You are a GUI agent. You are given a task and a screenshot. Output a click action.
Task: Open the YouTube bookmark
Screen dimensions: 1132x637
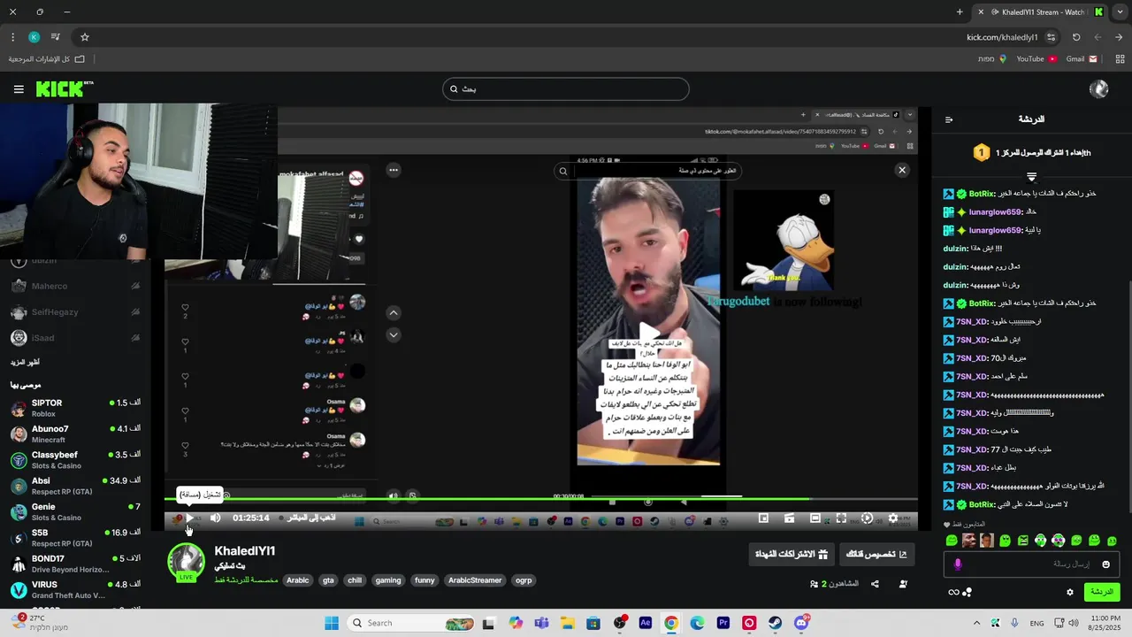pyautogui.click(x=1036, y=59)
